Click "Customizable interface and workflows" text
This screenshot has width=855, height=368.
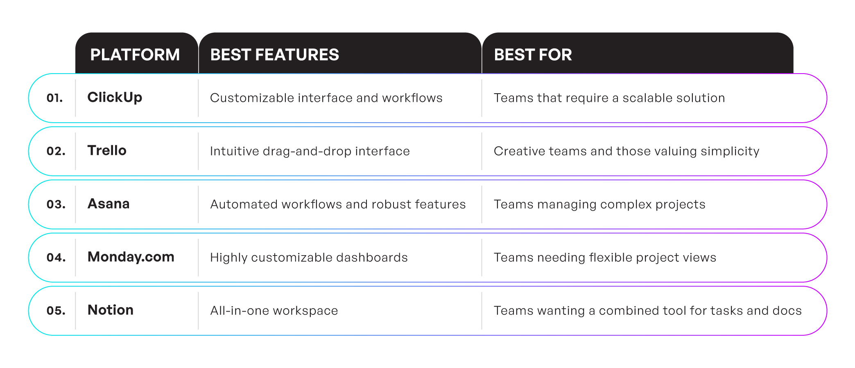click(326, 98)
